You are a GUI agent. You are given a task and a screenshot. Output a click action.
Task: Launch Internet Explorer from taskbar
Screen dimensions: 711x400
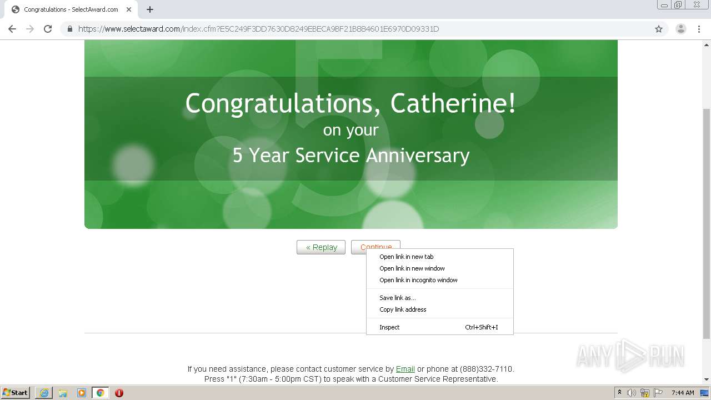coord(44,393)
